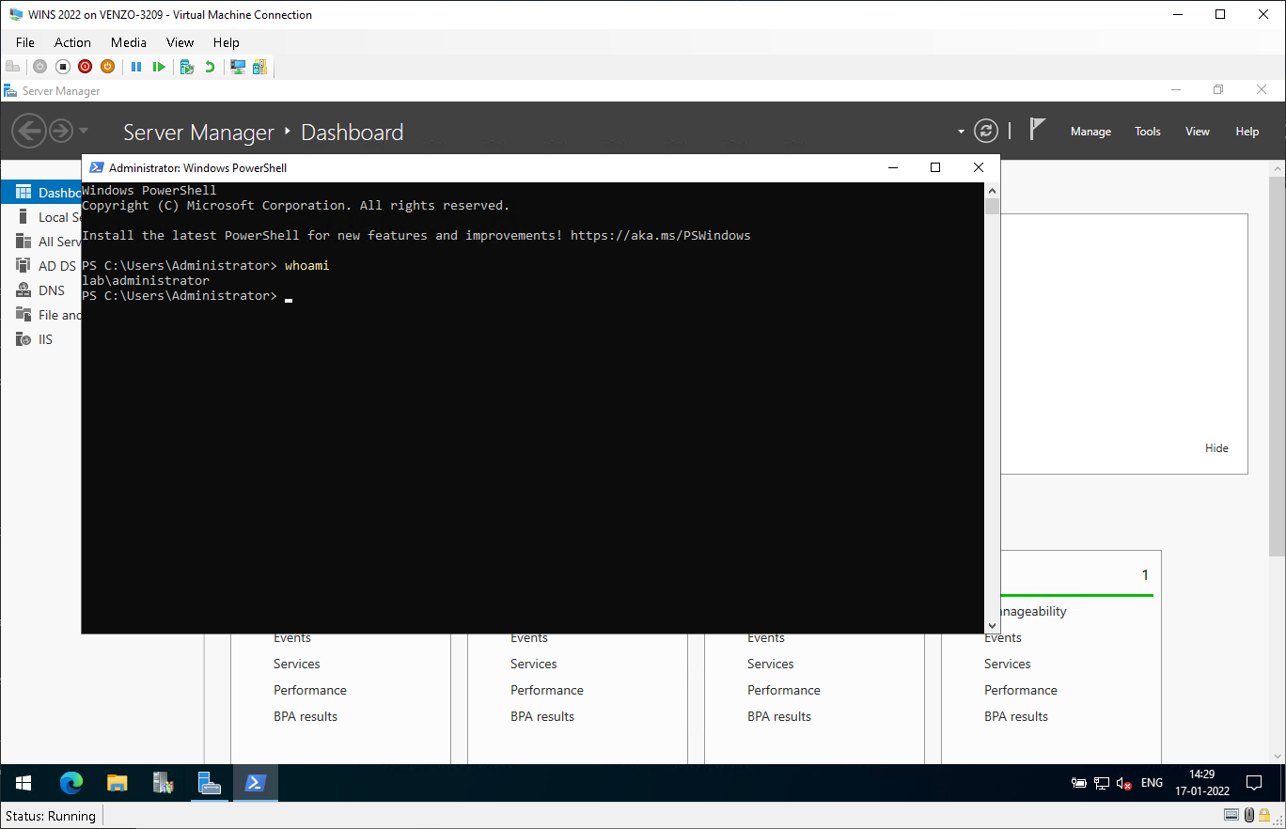
Task: Click the grey Start VM power icon
Action: click(x=39, y=67)
